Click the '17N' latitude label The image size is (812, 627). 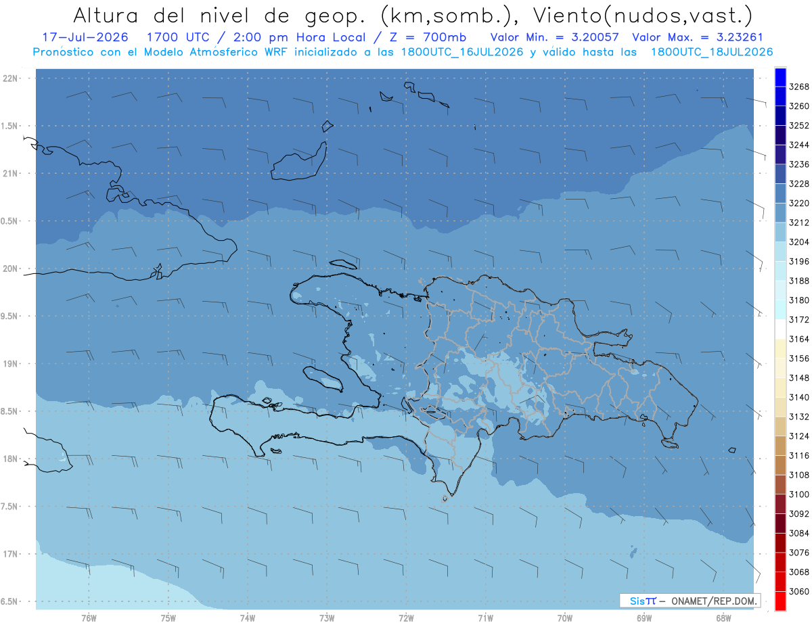pyautogui.click(x=10, y=554)
